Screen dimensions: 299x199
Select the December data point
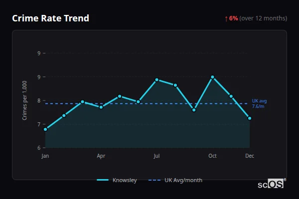[x=250, y=118]
